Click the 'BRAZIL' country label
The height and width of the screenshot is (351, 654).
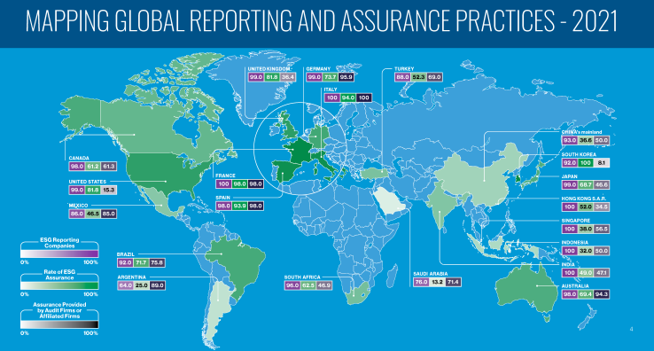[126, 254]
